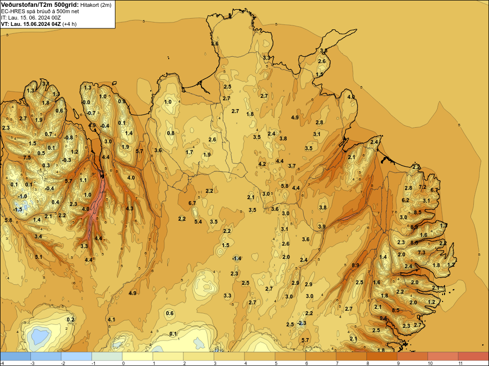Screen dimensions: 489x366
Task: Click the valid time 'VT: Lau. 15.06.2024 04Z (+4 h)'
Action: point(39,24)
